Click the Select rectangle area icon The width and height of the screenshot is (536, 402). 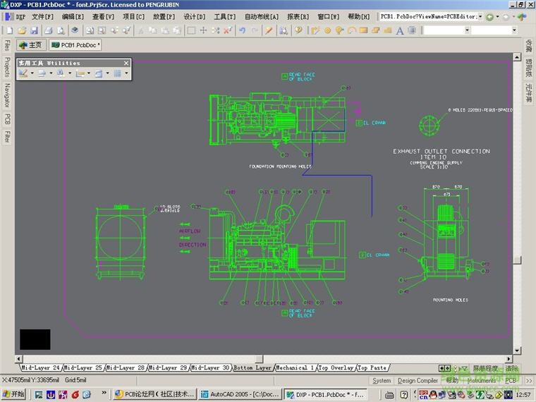click(191, 30)
